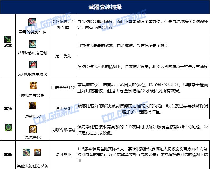
Task: Select the 套装 category label
Action: coord(8,109)
